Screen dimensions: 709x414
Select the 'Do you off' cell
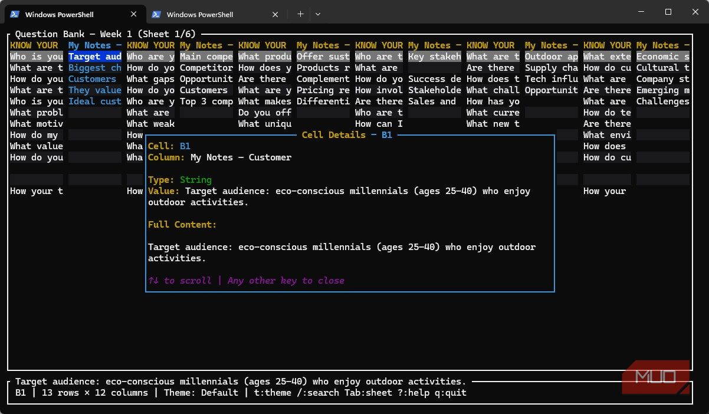pos(265,113)
